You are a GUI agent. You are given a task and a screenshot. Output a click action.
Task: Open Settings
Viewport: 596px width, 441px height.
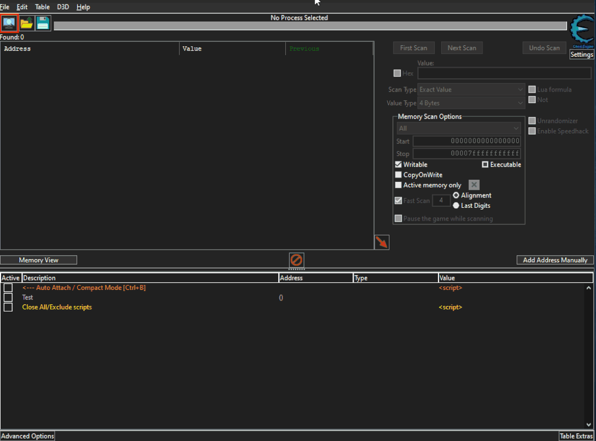(x=582, y=55)
